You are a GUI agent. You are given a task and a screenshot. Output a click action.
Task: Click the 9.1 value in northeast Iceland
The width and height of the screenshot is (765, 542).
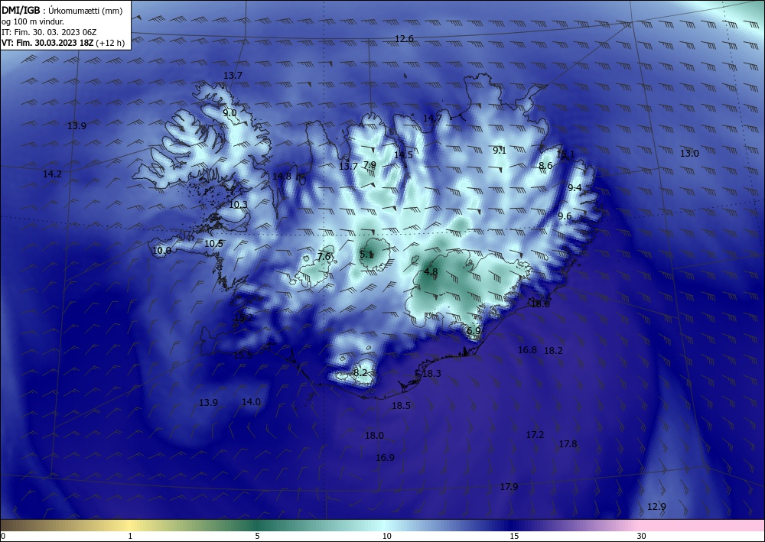(x=500, y=150)
